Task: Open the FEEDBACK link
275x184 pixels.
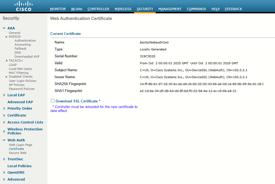Action: coord(233,9)
